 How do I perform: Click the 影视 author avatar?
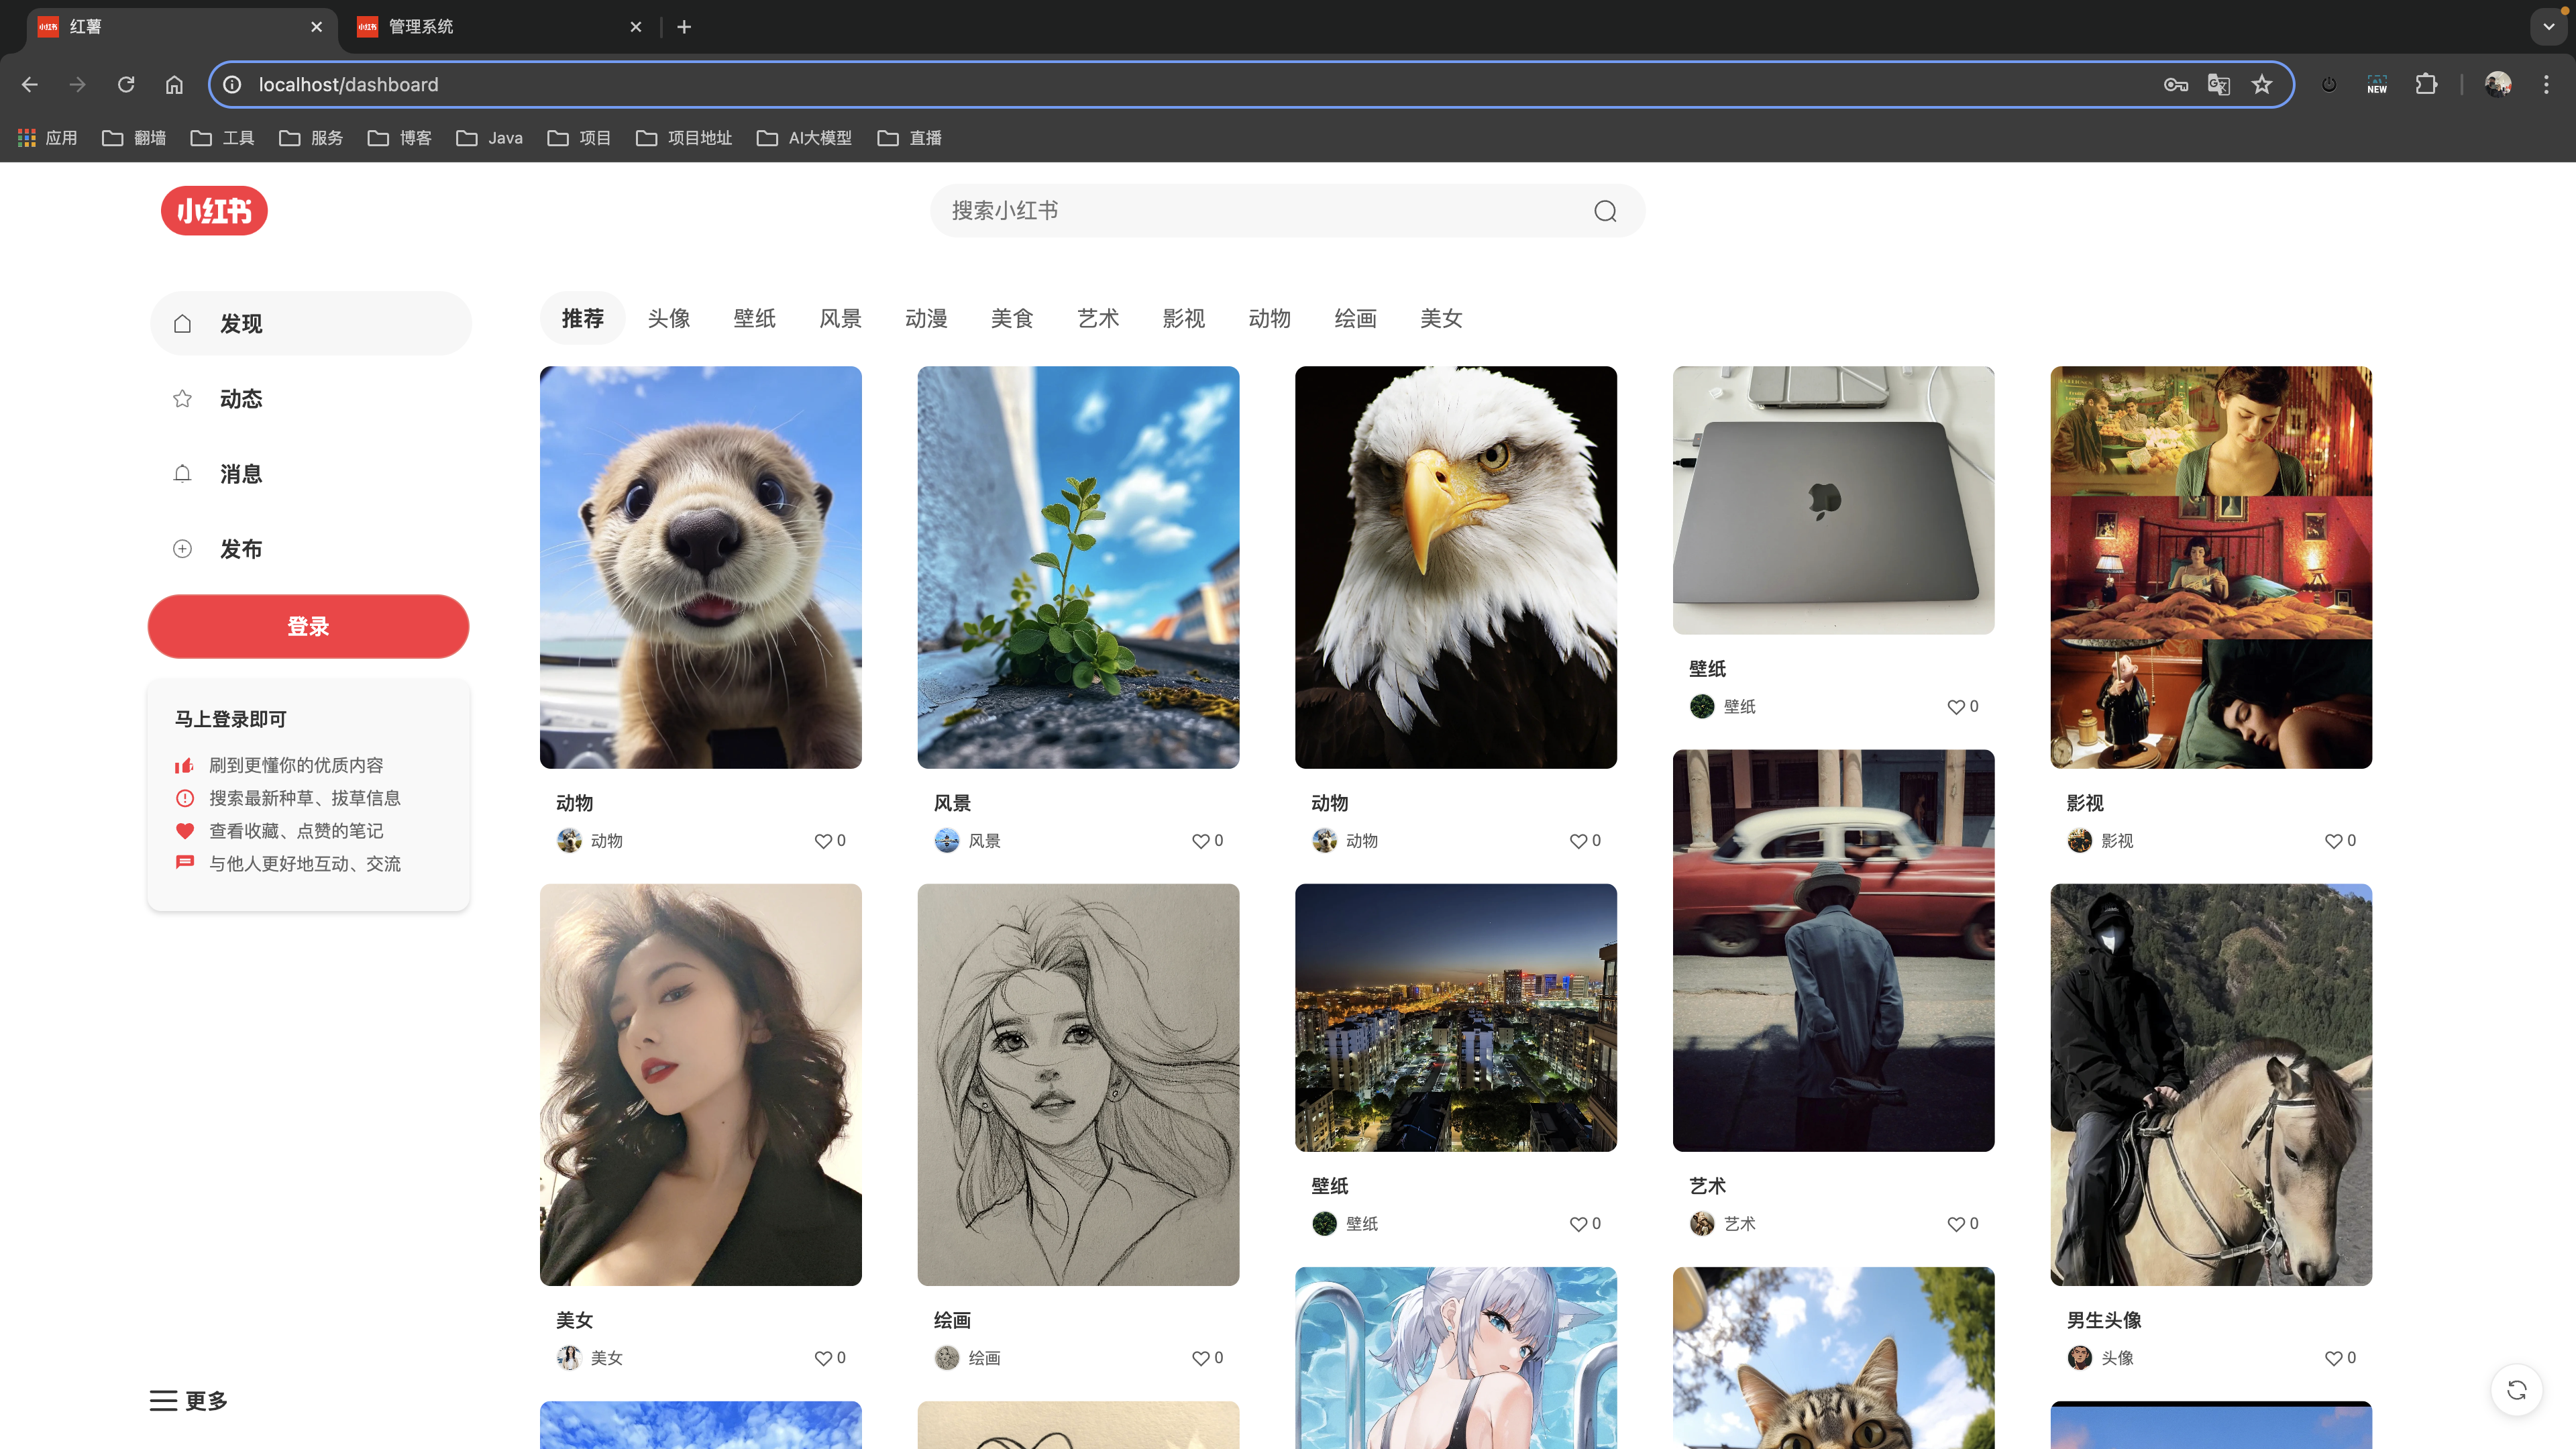tap(2080, 841)
